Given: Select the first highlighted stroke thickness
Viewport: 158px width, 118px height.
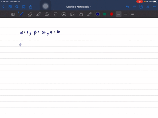Looking at the screenshot, I should [118, 14].
